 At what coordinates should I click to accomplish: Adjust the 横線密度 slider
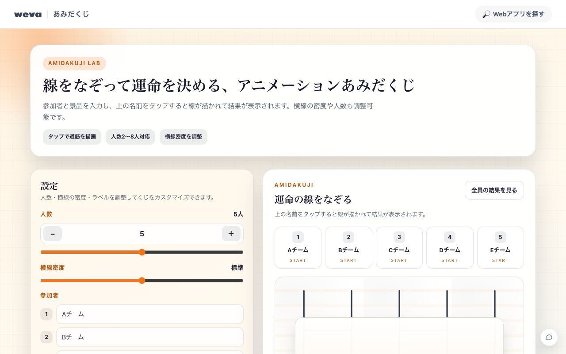coord(142,281)
